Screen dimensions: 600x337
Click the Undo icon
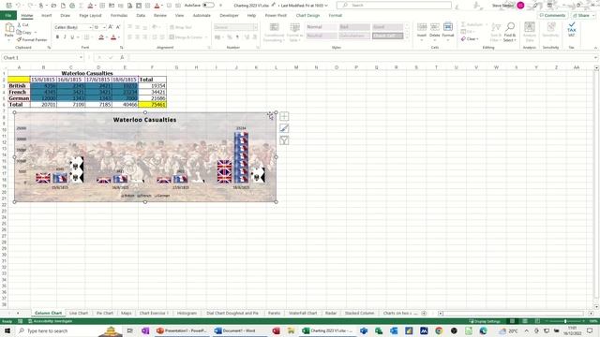click(x=18, y=6)
